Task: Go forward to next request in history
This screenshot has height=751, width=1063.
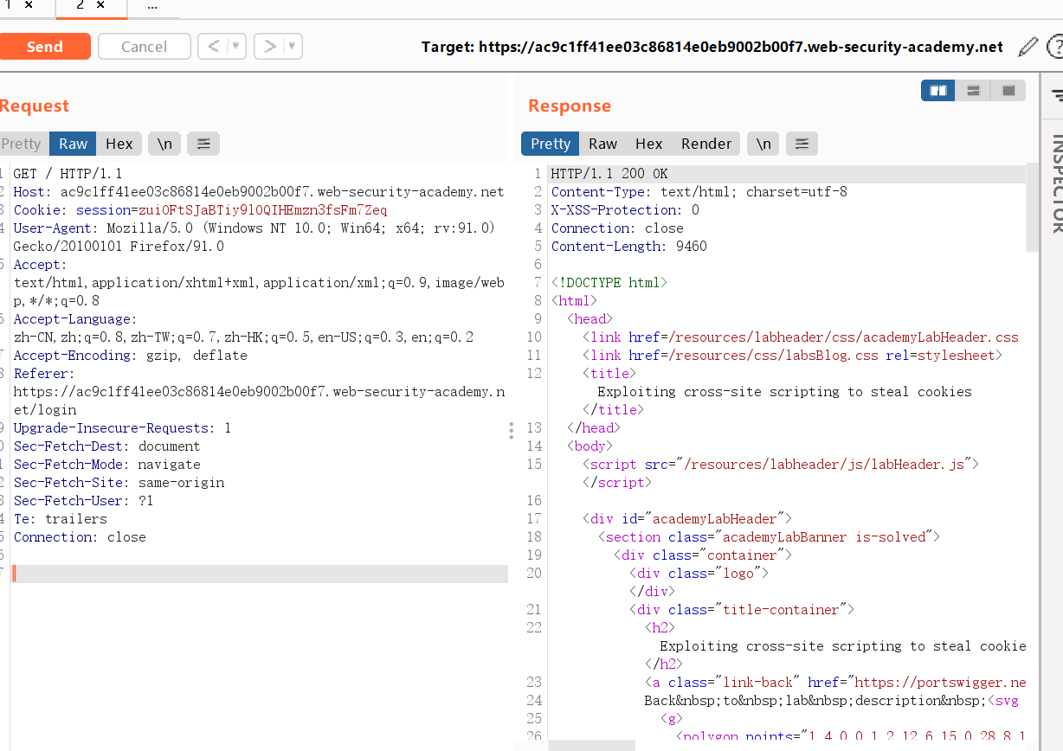Action: [x=269, y=46]
